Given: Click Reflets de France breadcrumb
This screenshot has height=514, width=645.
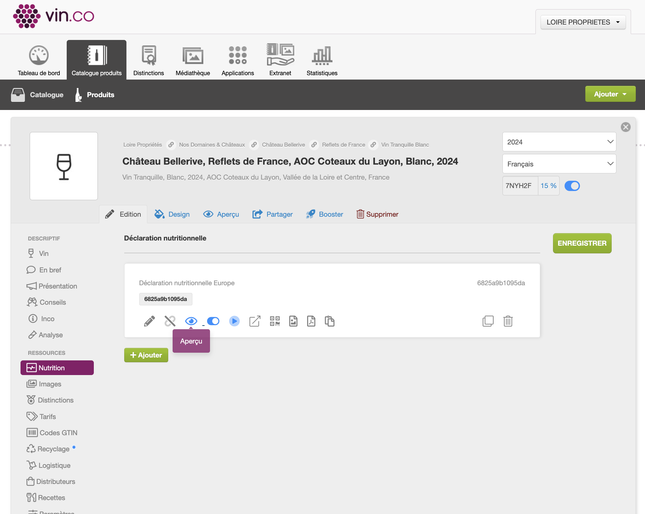Looking at the screenshot, I should pos(343,145).
